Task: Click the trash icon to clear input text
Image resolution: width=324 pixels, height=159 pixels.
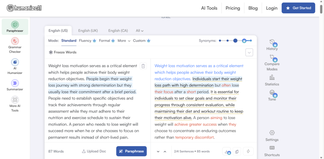Action: [x=143, y=66]
